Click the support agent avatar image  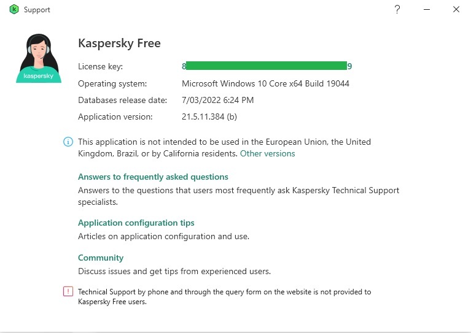(x=39, y=58)
